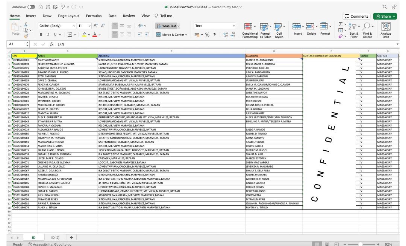Screen dimensions: 406x246
Task: Click the green Share button
Action: tap(385, 16)
